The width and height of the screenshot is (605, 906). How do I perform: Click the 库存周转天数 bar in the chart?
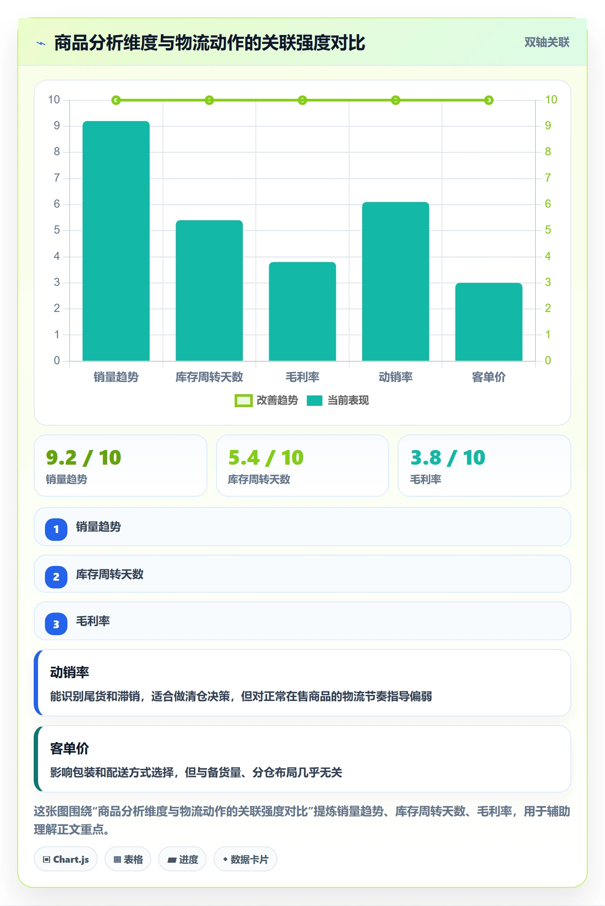click(x=209, y=290)
